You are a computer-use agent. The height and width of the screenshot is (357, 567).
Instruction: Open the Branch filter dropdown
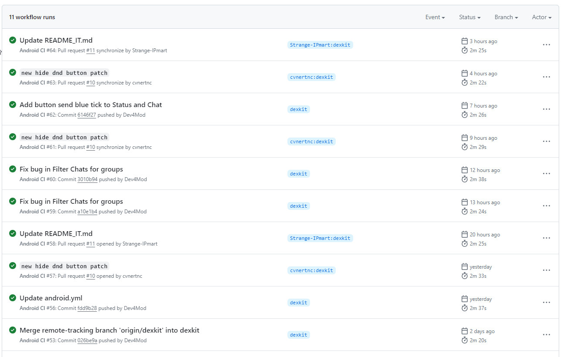pyautogui.click(x=506, y=17)
